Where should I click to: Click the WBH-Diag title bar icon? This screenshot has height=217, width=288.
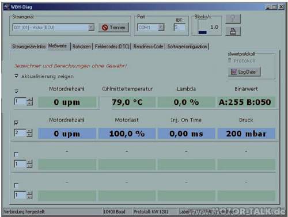(7, 7)
